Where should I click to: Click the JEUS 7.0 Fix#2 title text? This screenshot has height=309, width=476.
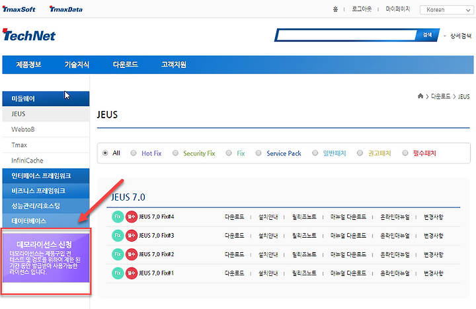click(156, 254)
